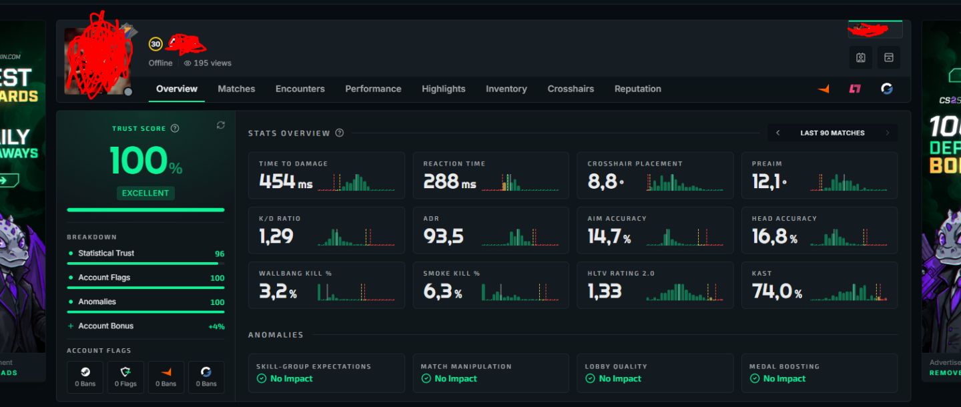
Task: Click the Anomalies breakdown label
Action: (x=97, y=302)
